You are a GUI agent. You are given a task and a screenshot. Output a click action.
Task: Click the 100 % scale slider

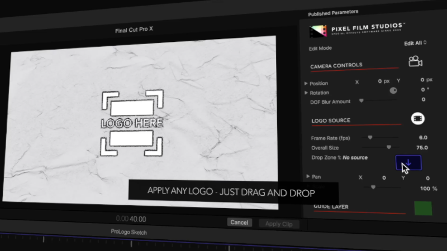click(383, 187)
